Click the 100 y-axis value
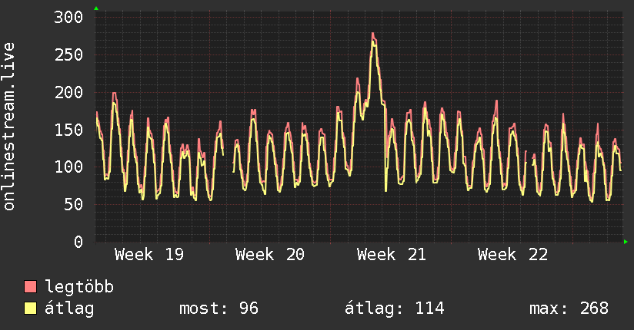This screenshot has width=634, height=330. pos(68,167)
